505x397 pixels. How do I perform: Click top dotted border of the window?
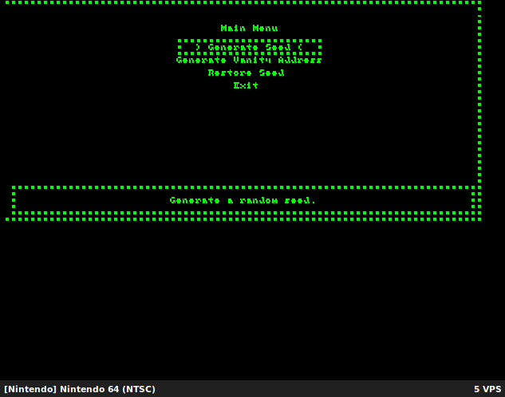(239, 2)
